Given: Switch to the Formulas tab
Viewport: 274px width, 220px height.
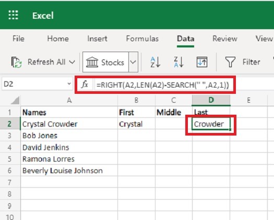Looking at the screenshot, I should pyautogui.click(x=142, y=39).
